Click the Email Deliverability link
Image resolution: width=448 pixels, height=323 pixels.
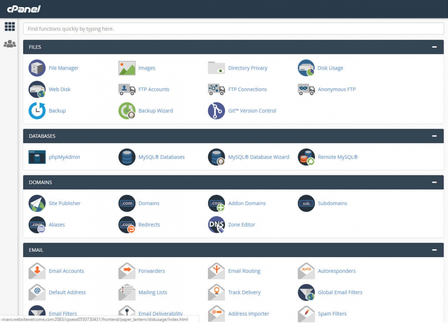(x=161, y=314)
